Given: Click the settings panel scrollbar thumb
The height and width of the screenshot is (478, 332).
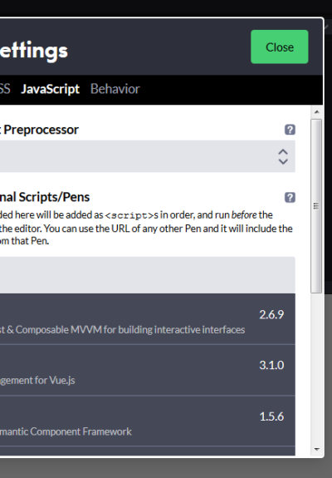Looking at the screenshot, I should 316,206.
